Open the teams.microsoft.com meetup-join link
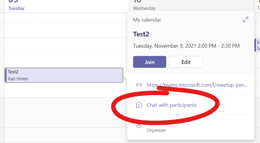The width and height of the screenshot is (260, 143). (197, 85)
